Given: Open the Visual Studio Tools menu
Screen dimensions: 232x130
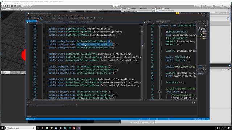Looking at the screenshot, I should click(x=63, y=16).
